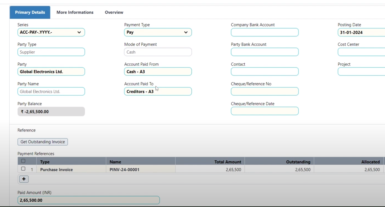
Task: Click the Total Amount column header
Action: 210,162
